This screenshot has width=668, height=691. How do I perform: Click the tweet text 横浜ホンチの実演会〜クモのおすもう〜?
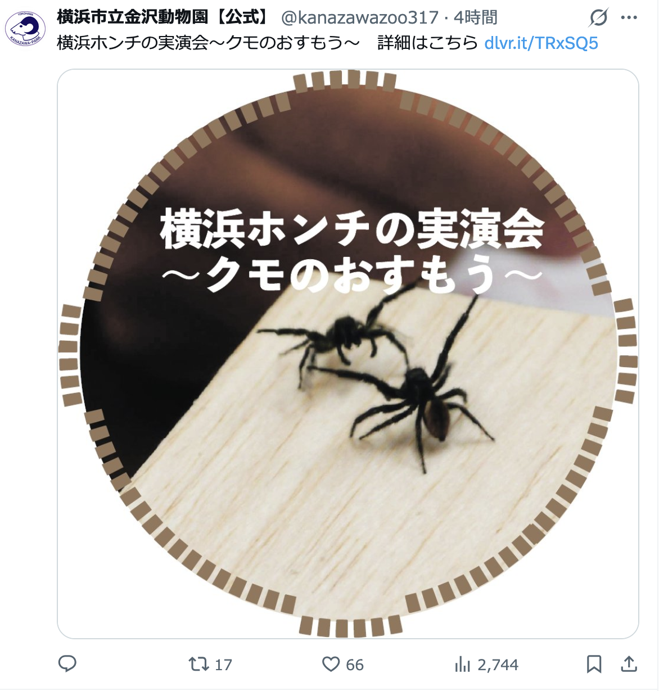coord(209,43)
